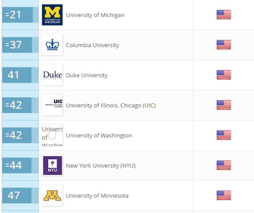Open University of Illinois, Chicago (UIC) link

(111, 105)
